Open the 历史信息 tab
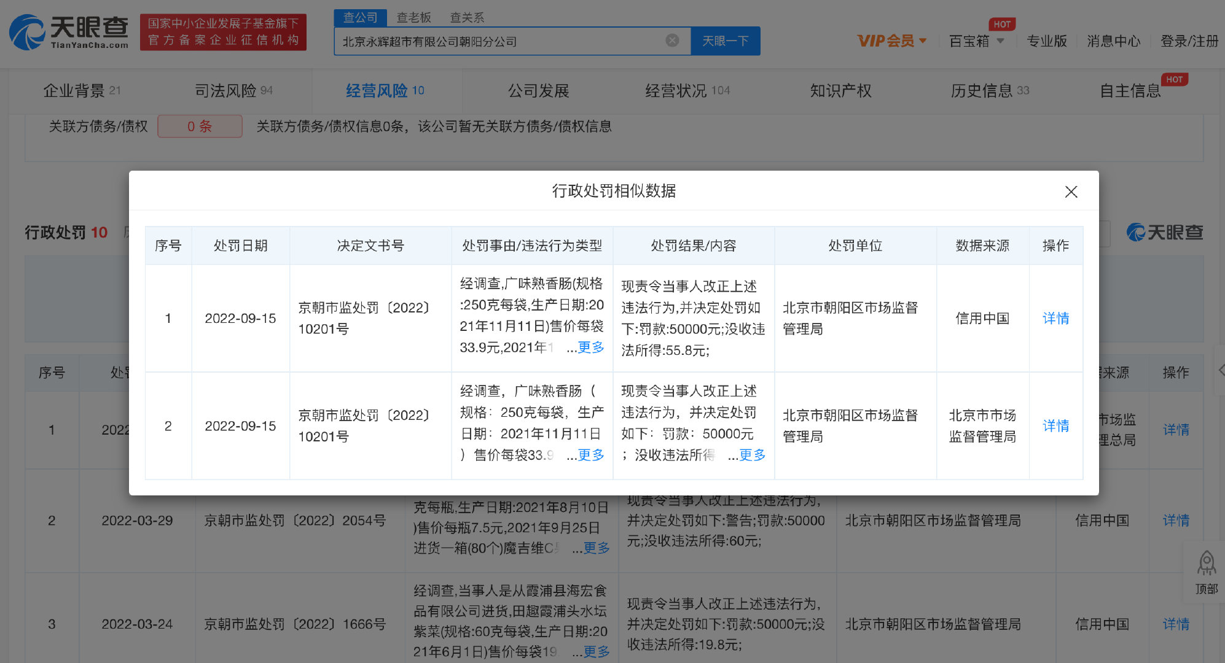 (990, 91)
